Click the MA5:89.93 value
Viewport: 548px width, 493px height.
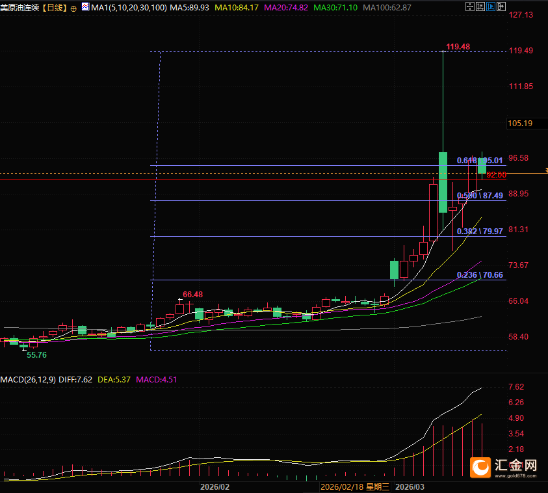[x=189, y=8]
